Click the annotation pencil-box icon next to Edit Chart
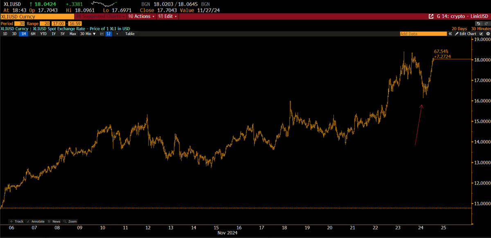Screen dimensions: 491x238 (481, 34)
